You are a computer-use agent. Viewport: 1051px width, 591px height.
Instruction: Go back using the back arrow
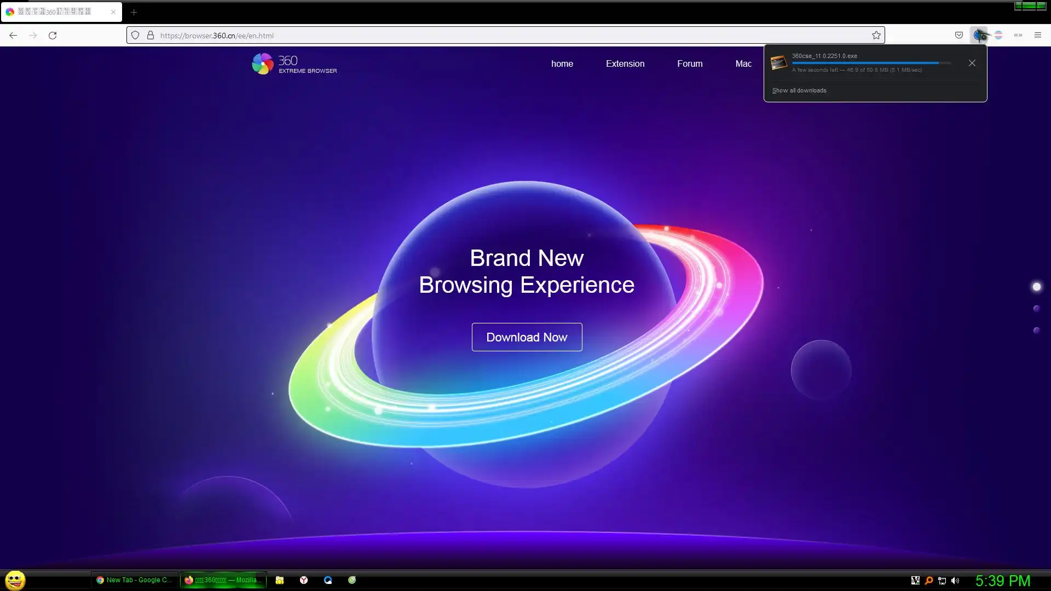(x=13, y=35)
